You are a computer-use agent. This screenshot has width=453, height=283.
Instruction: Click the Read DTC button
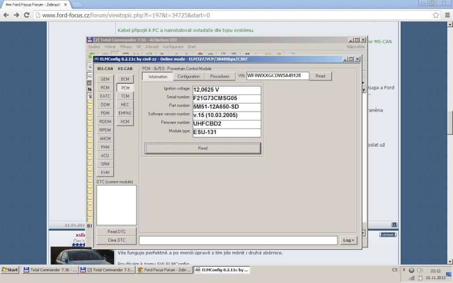click(116, 232)
